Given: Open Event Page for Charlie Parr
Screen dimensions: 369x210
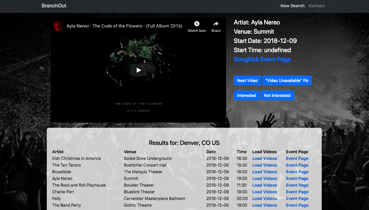Looking at the screenshot, I should pyautogui.click(x=297, y=192).
